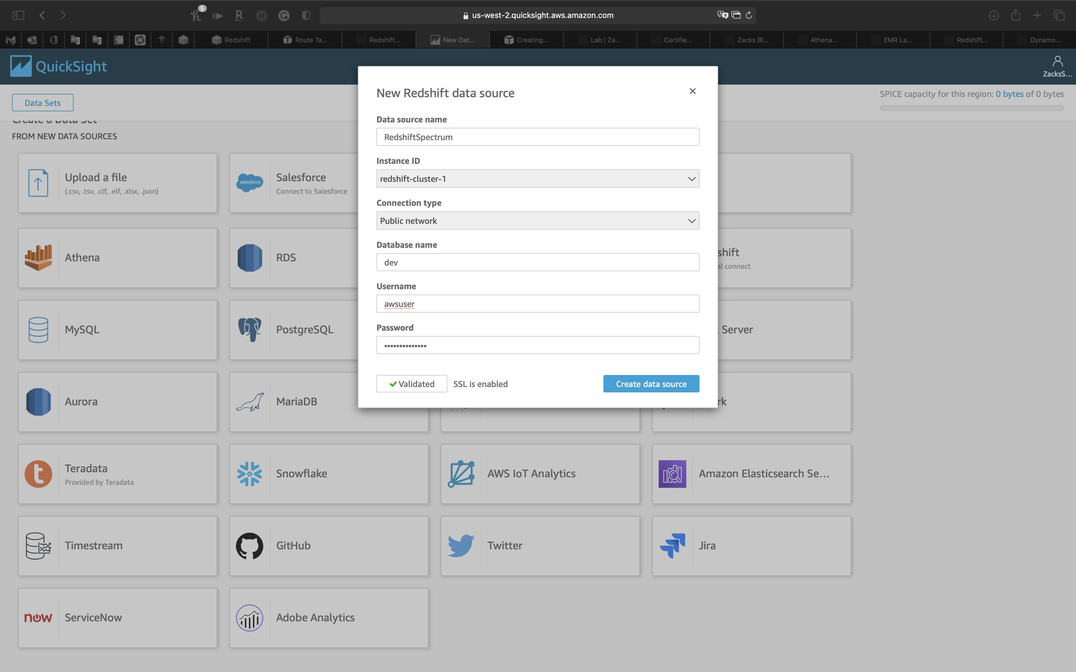This screenshot has height=672, width=1076.
Task: Open the AWS IoT Analytics icon
Action: [461, 474]
